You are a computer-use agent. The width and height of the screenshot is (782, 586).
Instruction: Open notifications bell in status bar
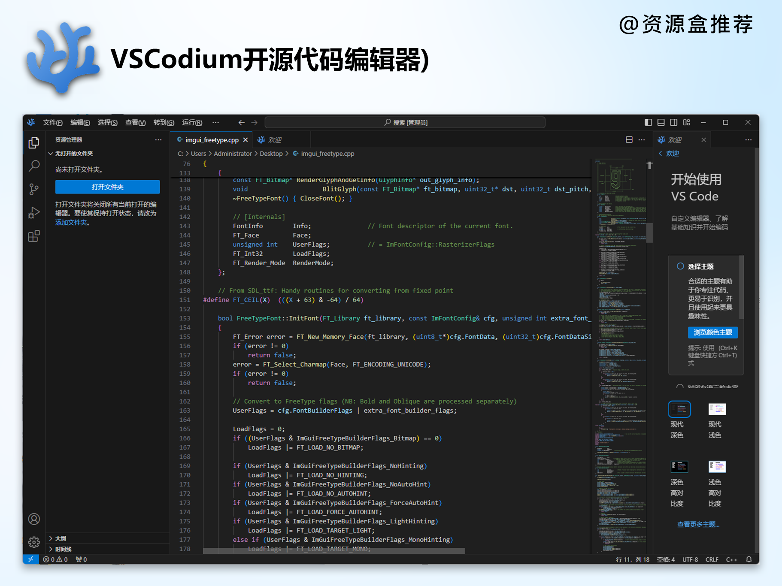tap(749, 559)
